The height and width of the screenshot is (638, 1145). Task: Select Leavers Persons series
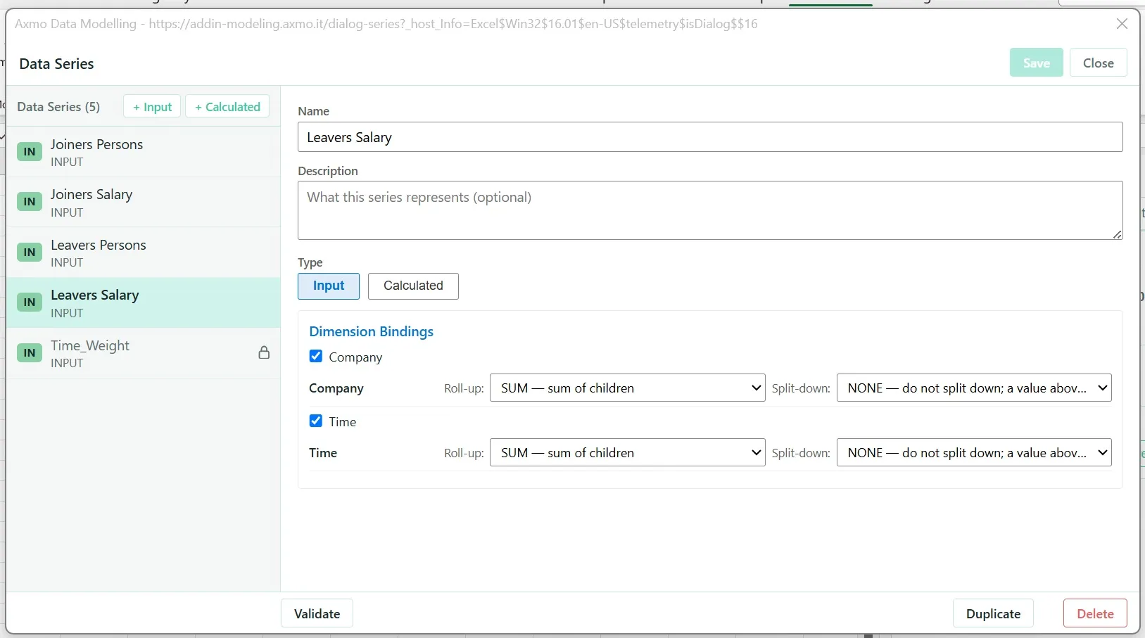coord(144,253)
